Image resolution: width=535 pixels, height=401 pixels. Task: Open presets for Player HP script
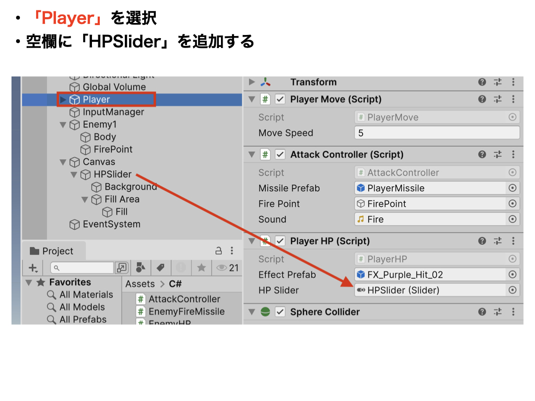(497, 241)
